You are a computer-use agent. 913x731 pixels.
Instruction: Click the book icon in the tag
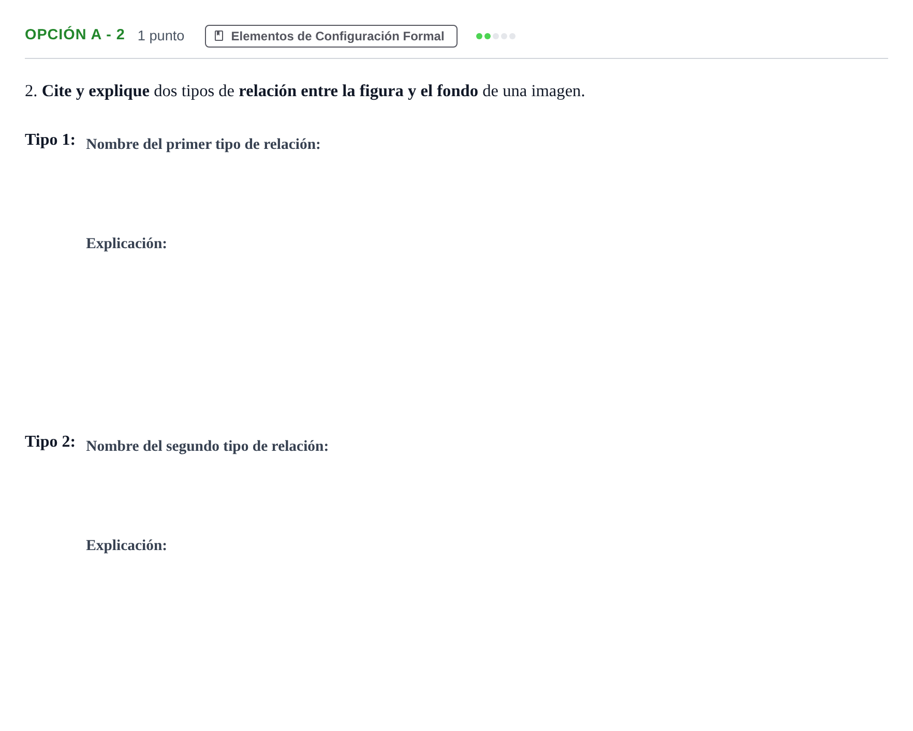click(x=219, y=36)
